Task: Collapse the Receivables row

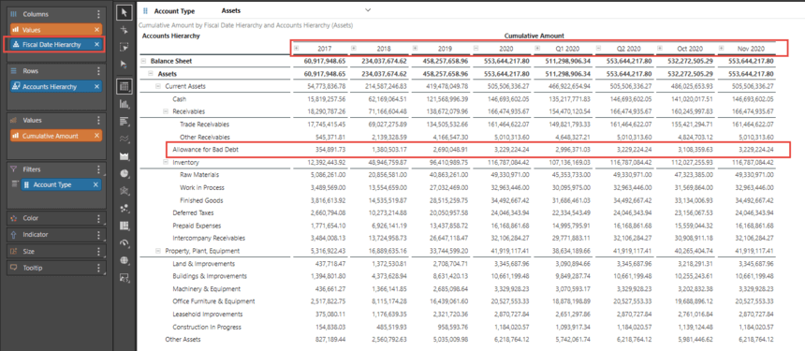Action: pyautogui.click(x=166, y=110)
